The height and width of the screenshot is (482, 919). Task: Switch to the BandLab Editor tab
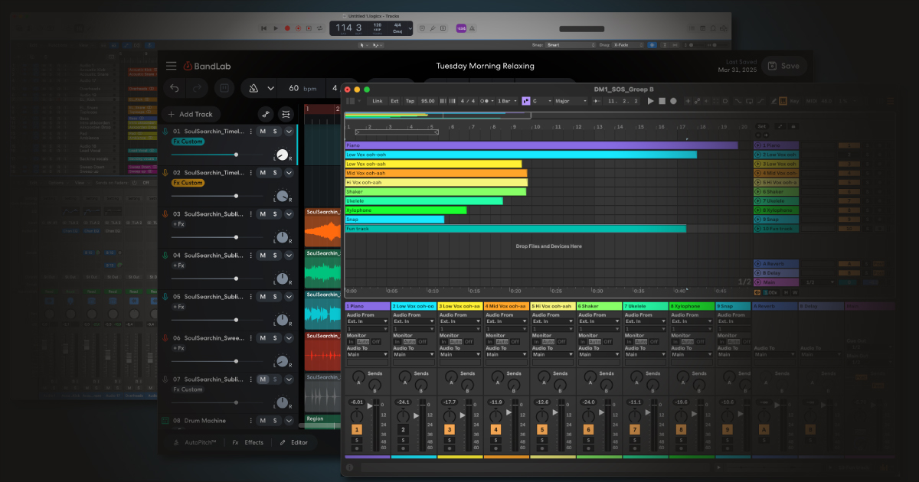(293, 442)
